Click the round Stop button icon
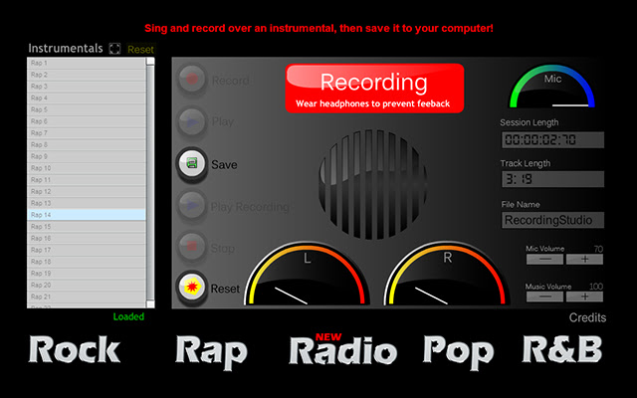 pyautogui.click(x=192, y=247)
